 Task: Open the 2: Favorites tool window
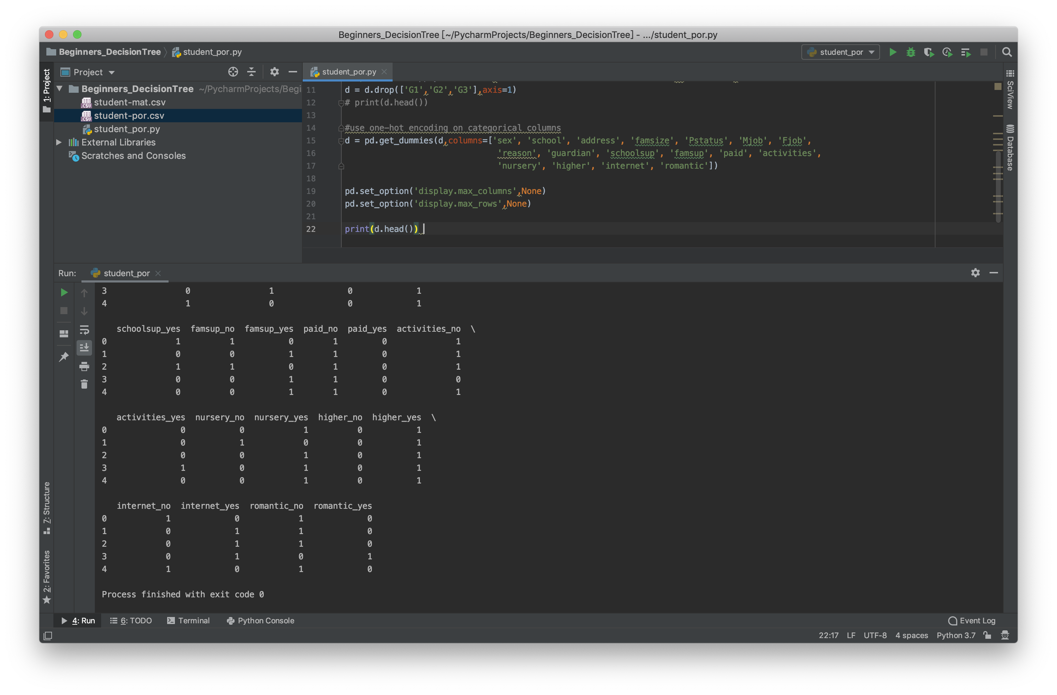pos(47,577)
